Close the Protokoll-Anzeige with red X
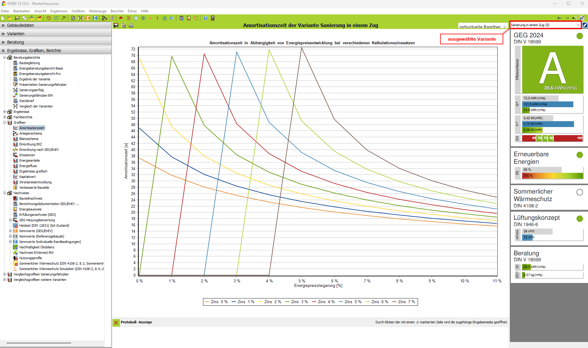Viewport: 588px width, 348px height. pyautogui.click(x=116, y=322)
